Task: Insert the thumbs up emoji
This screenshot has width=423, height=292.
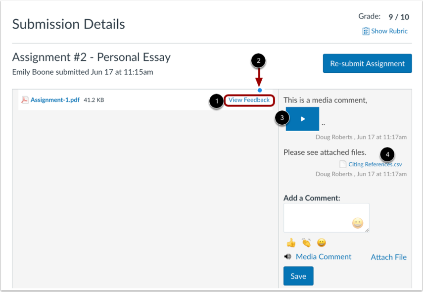Action: (291, 243)
